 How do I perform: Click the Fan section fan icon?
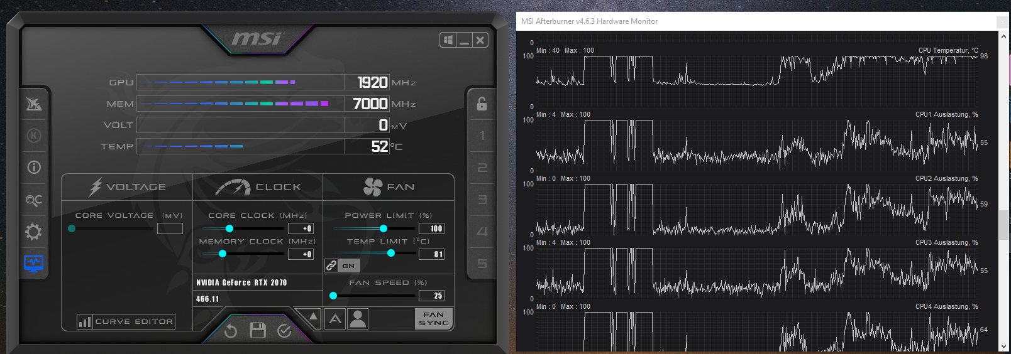(373, 186)
